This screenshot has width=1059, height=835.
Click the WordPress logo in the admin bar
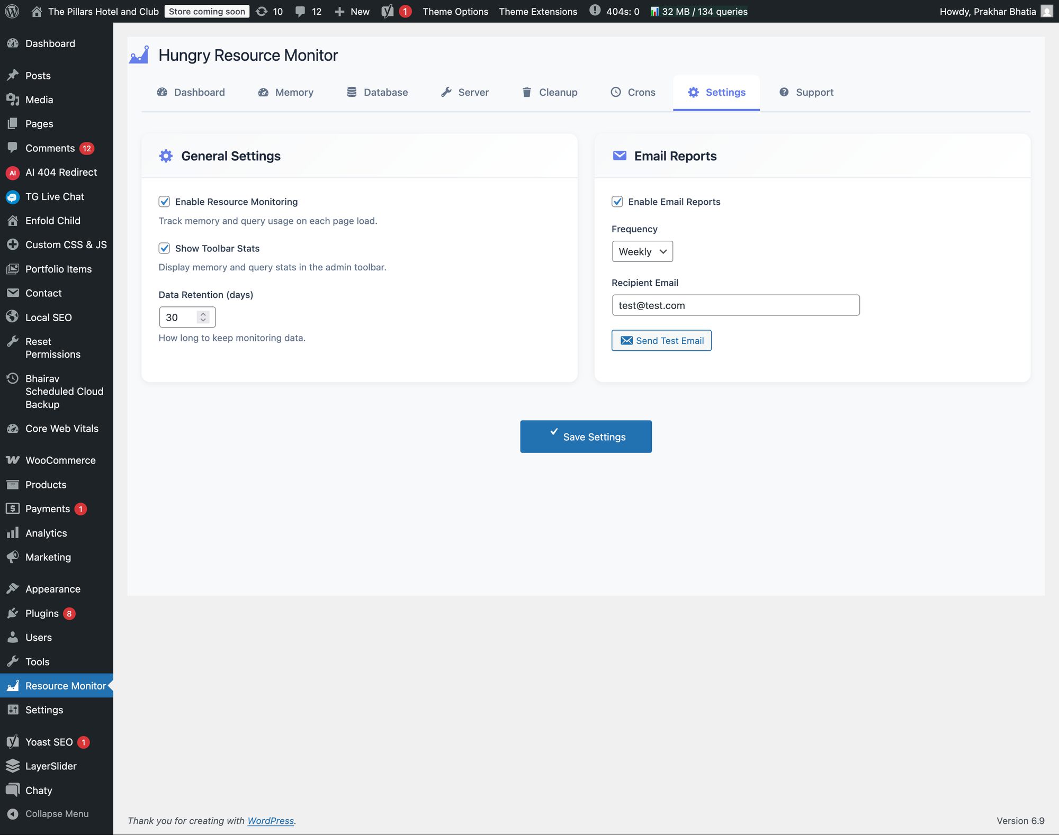12,11
